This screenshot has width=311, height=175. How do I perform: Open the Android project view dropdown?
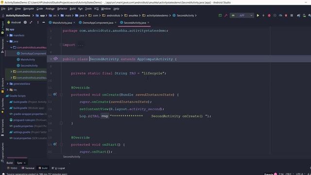coord(14,22)
